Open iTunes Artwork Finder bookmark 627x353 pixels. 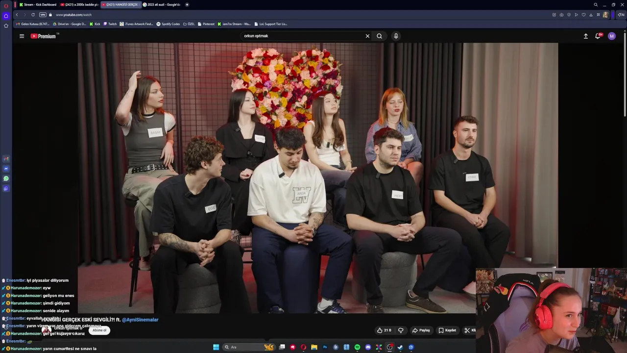click(137, 24)
